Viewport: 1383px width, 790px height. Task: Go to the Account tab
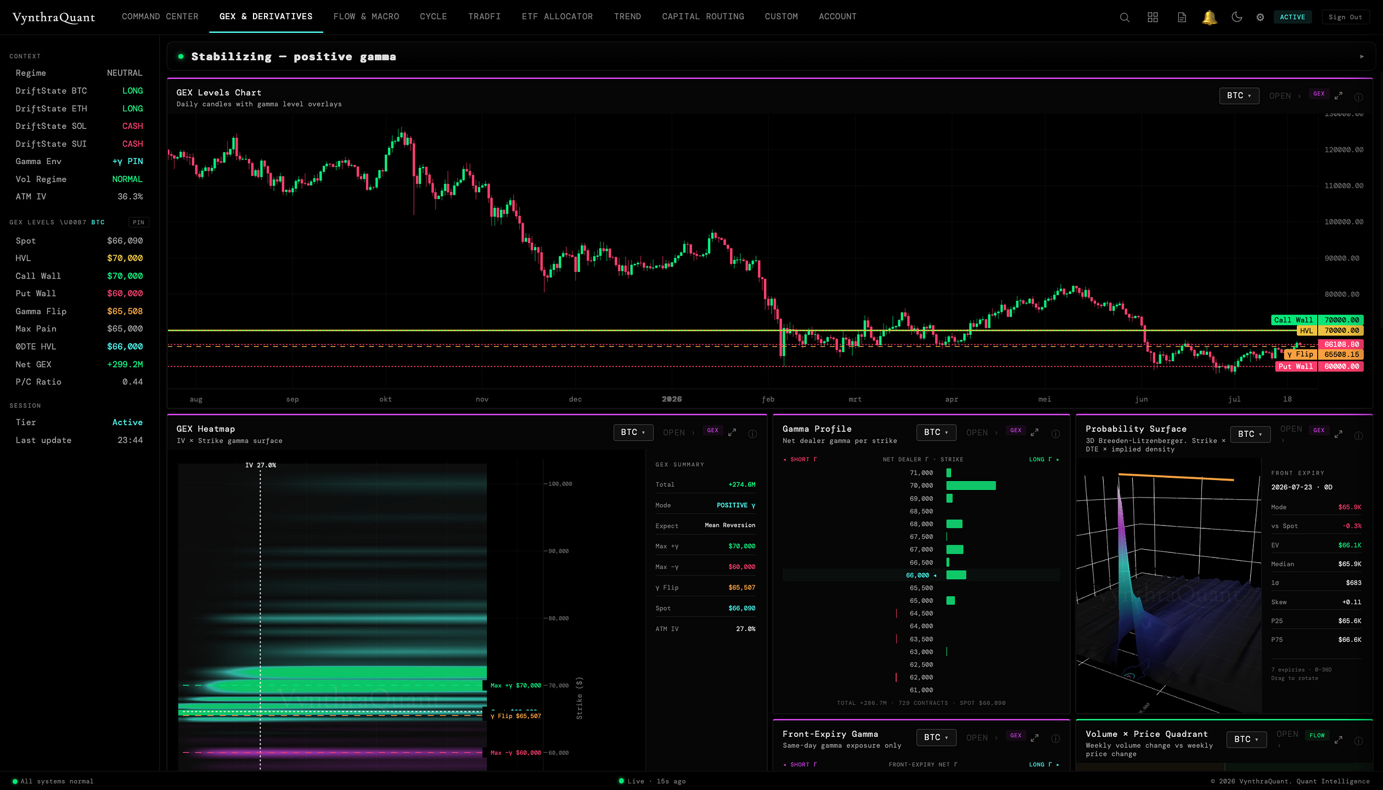837,16
